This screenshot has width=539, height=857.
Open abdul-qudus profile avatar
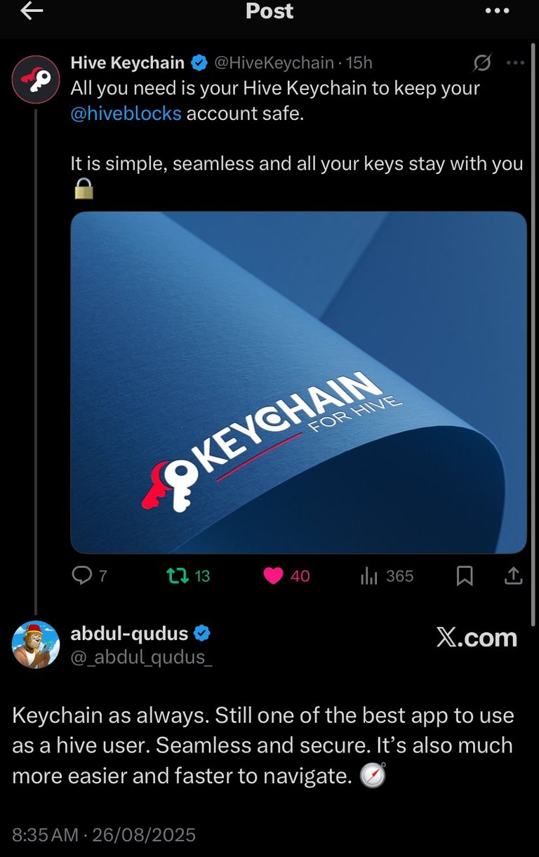click(36, 644)
